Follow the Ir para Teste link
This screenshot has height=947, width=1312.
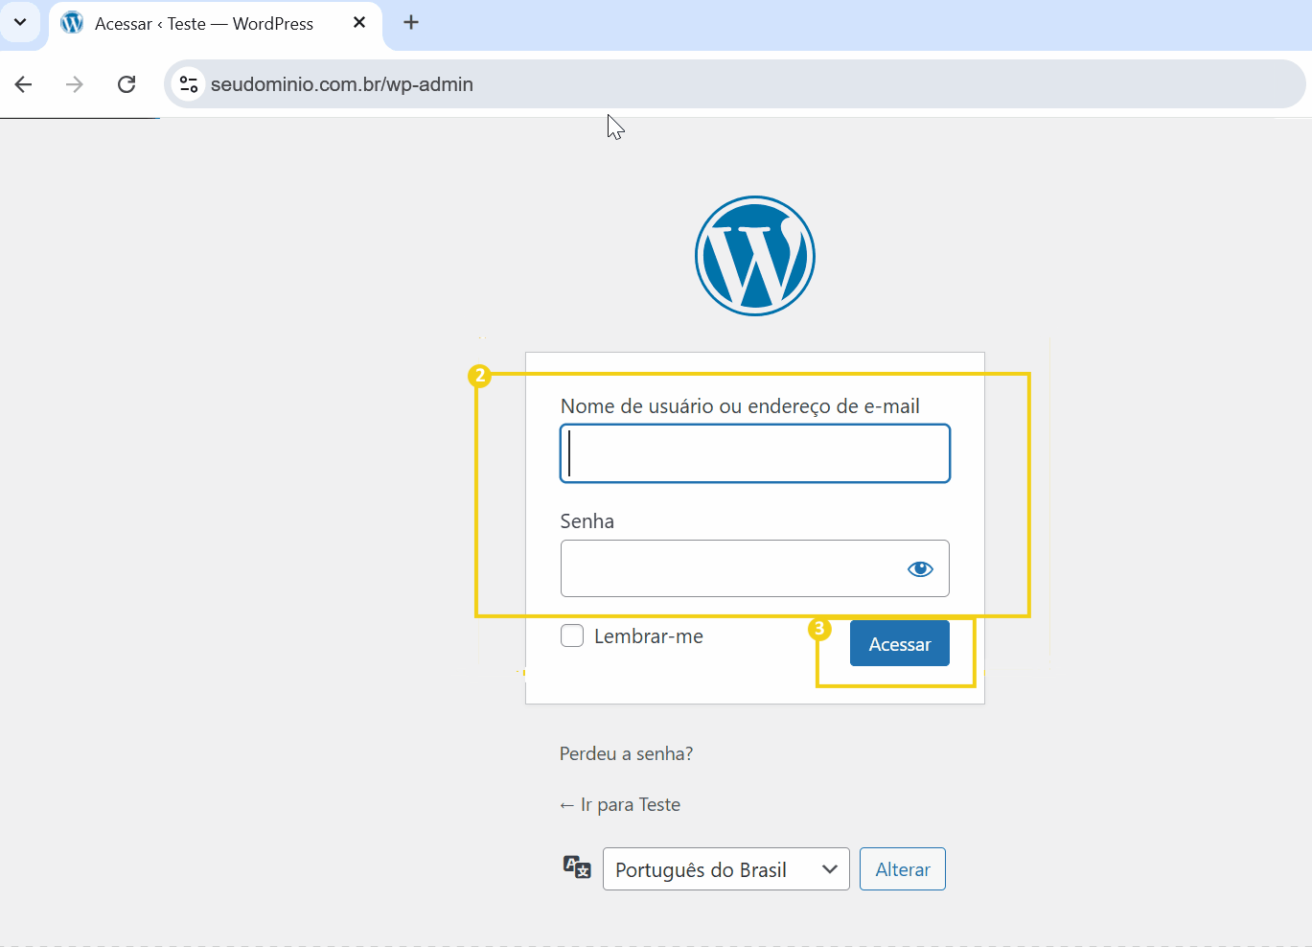click(620, 804)
